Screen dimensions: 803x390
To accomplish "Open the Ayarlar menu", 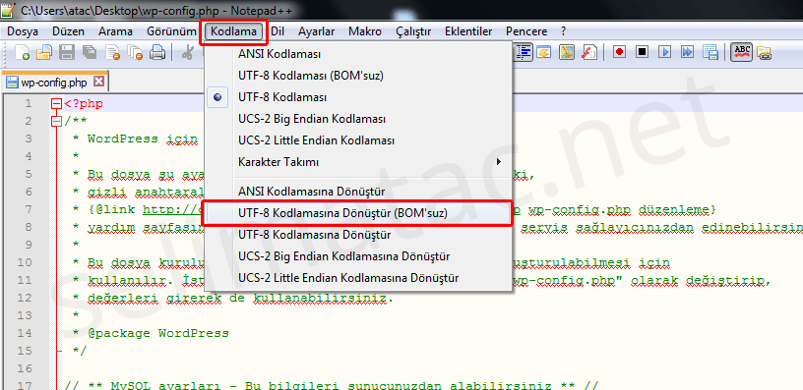I will [317, 31].
